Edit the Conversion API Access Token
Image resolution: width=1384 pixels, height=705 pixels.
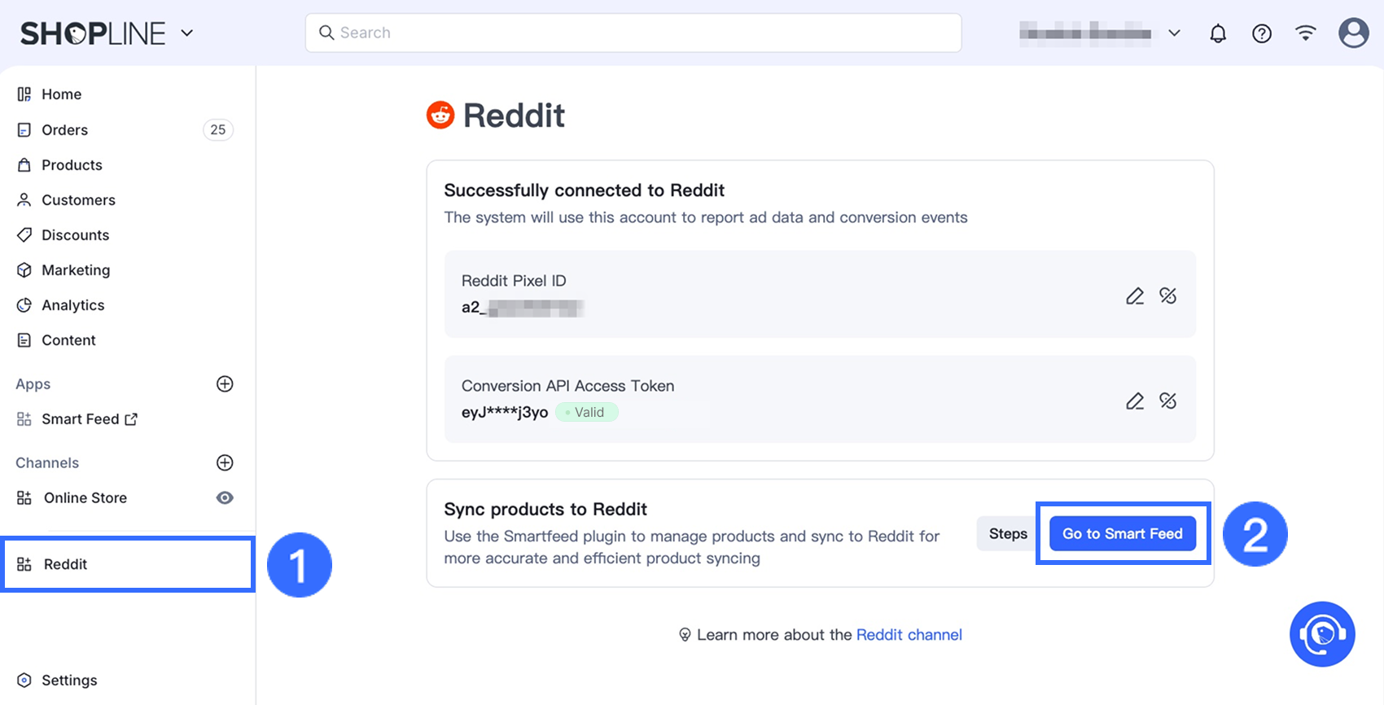(x=1135, y=401)
